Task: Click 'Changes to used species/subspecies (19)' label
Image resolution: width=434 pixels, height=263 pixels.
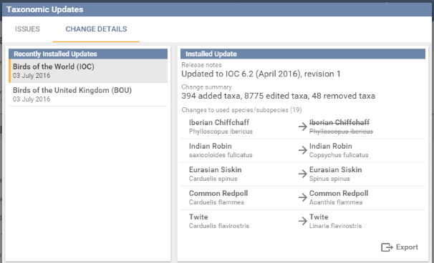Action: tap(241, 110)
